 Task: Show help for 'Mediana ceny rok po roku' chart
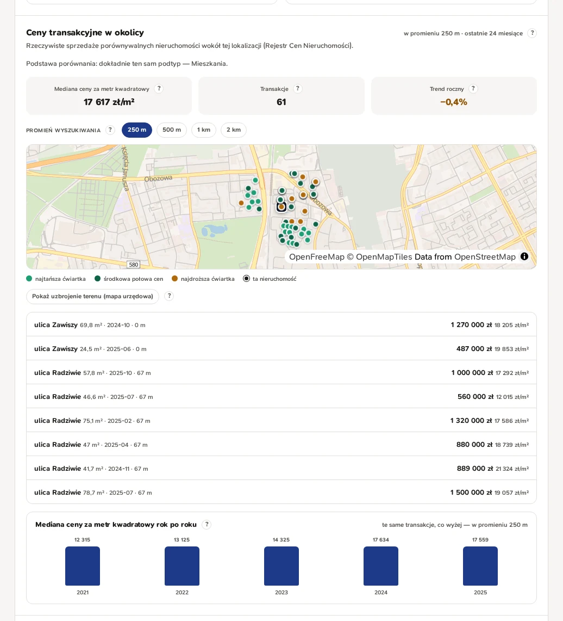pos(207,524)
